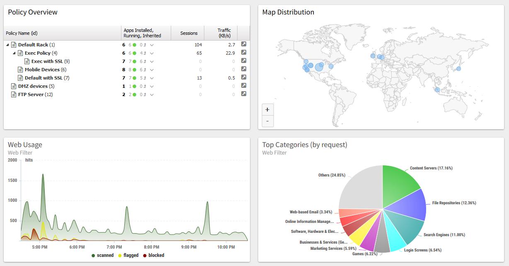Expand apps chevron for Exec with SSL
The width and height of the screenshot is (509, 266).
tap(152, 61)
